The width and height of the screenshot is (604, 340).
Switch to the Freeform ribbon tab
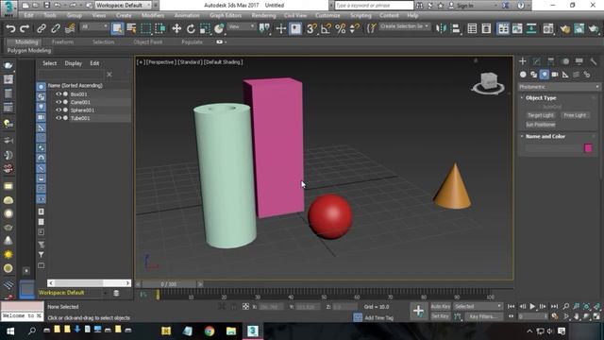tap(62, 42)
